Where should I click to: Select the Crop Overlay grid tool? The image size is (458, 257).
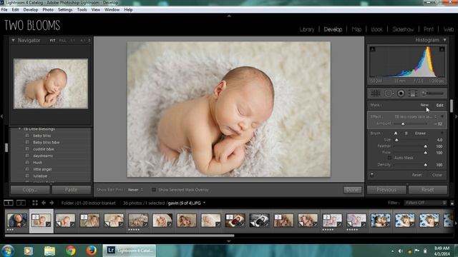tap(375, 94)
